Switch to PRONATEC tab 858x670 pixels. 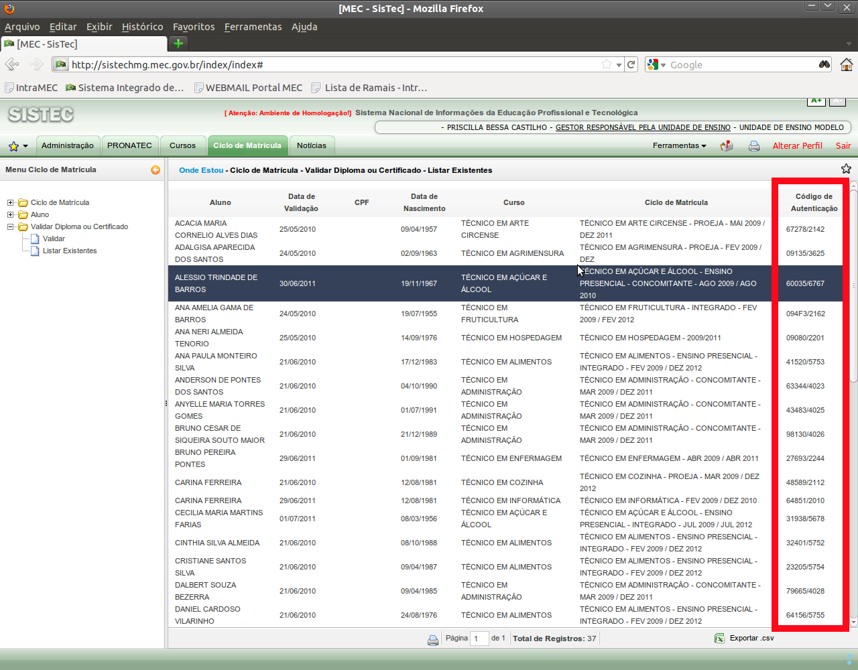[x=129, y=145]
